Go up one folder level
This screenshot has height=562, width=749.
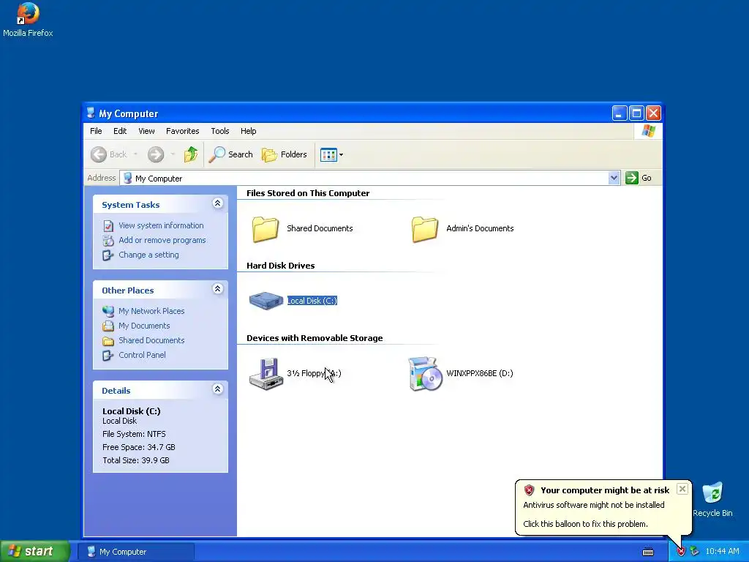click(x=191, y=154)
